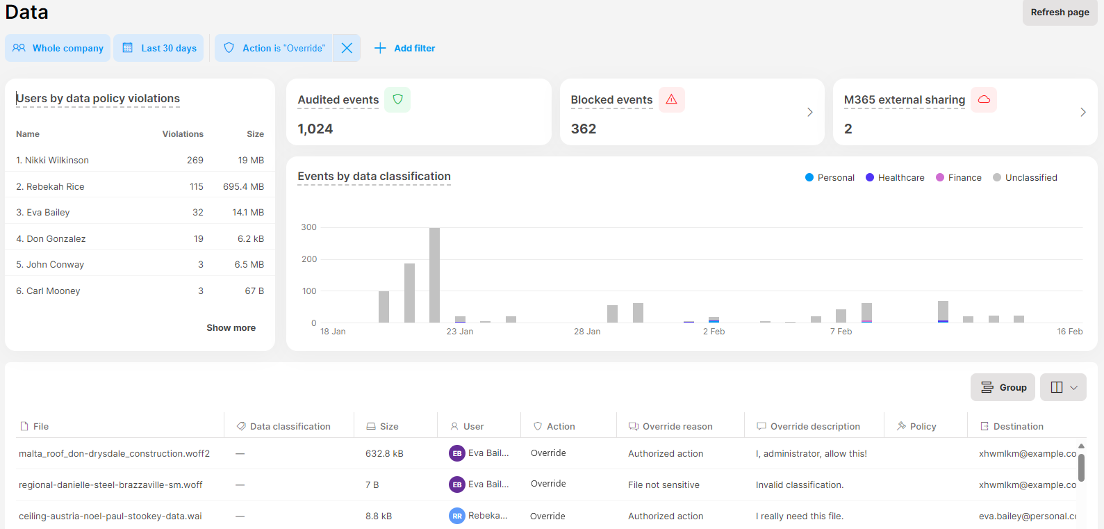Toggle the Healthcare legend series
The height and width of the screenshot is (529, 1104).
tap(895, 178)
